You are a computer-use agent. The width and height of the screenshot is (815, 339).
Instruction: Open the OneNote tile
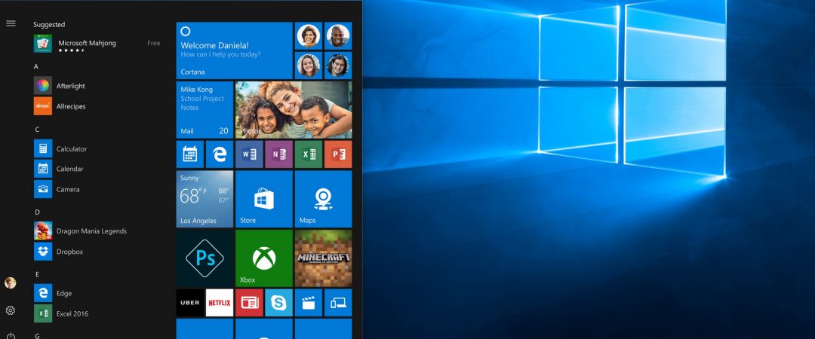278,154
